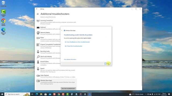Screen dimensions: 172x96
Task: Click Settings window back arrow
Action: point(37,9)
